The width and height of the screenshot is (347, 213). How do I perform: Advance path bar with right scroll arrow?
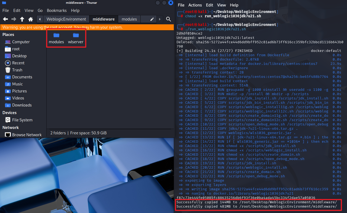click(x=160, y=19)
